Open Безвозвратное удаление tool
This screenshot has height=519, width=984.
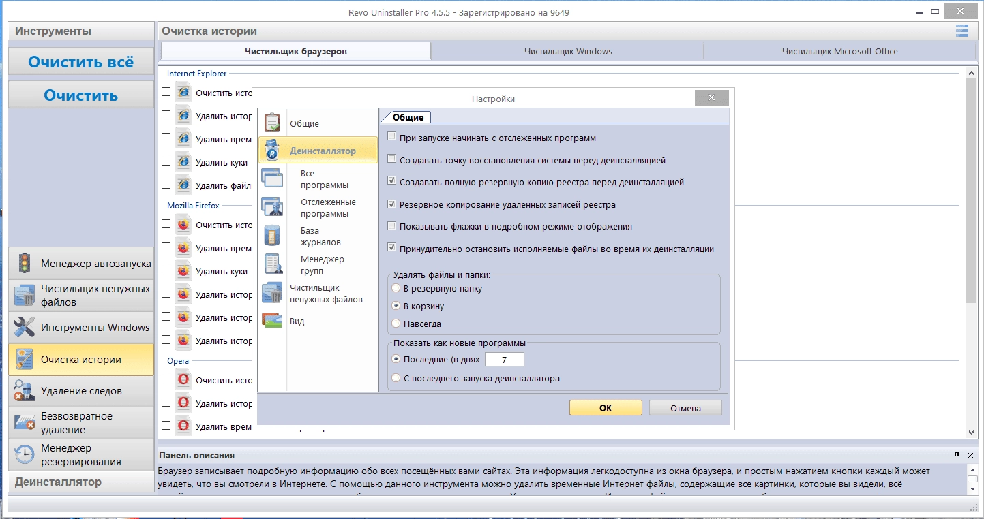click(81, 422)
